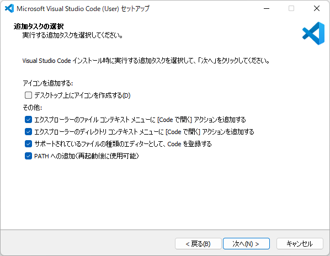The image size is (330, 256).
Task: Click the 追加タスクの選択 heading
Action: (x=39, y=26)
